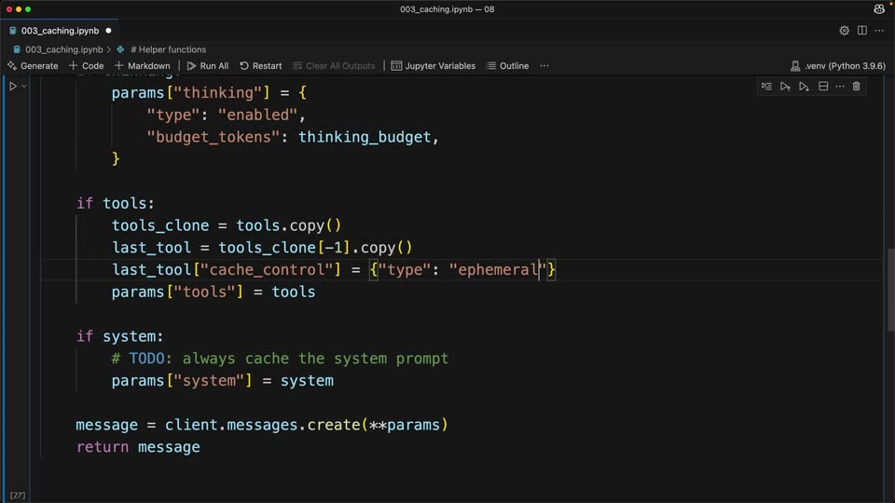Delete the cell with trash icon
The height and width of the screenshot is (503, 895).
[856, 86]
